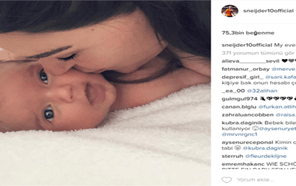
Task: Open sneijder10official profile picture
Action: point(230,11)
